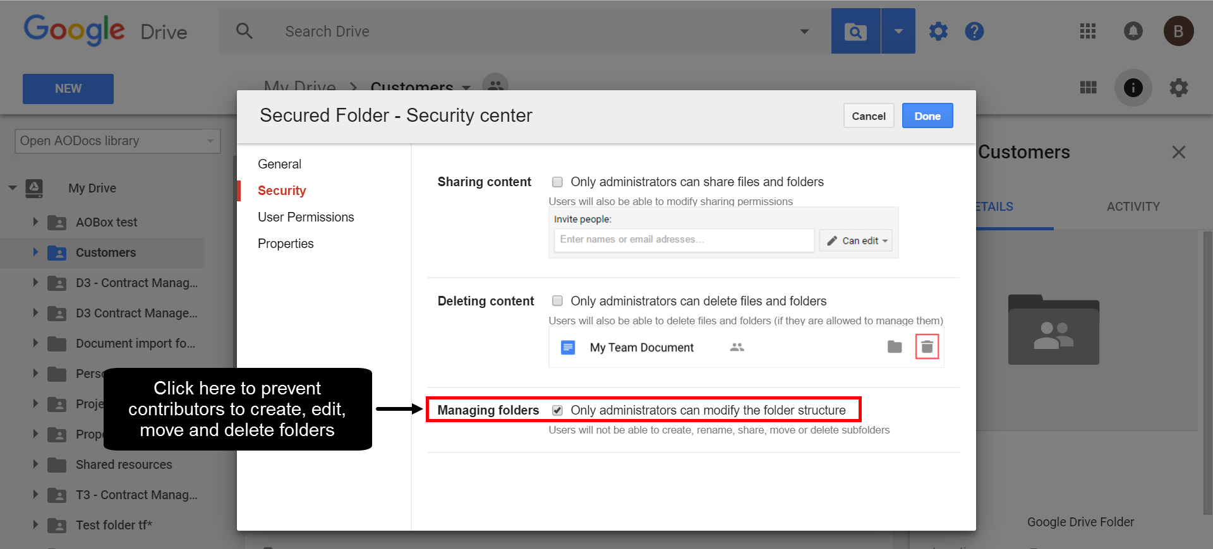The width and height of the screenshot is (1213, 549).
Task: Click the My Team Document name
Action: pos(641,348)
